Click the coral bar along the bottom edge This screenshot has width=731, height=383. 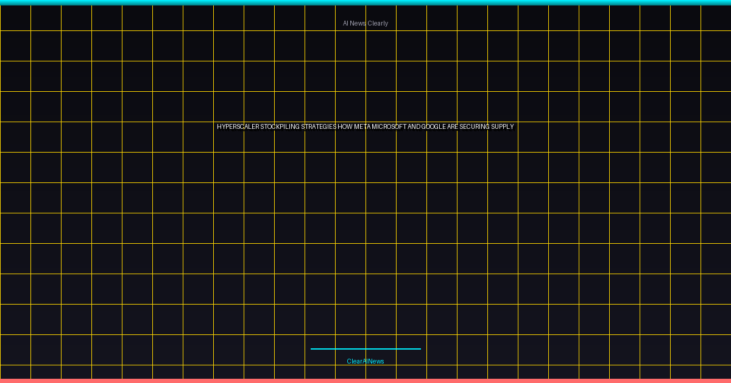365,381
